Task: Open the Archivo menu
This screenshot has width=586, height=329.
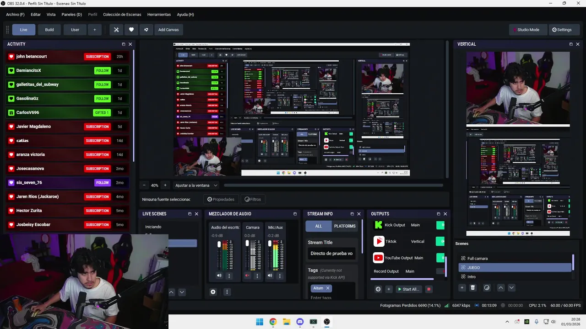Action: click(x=15, y=15)
